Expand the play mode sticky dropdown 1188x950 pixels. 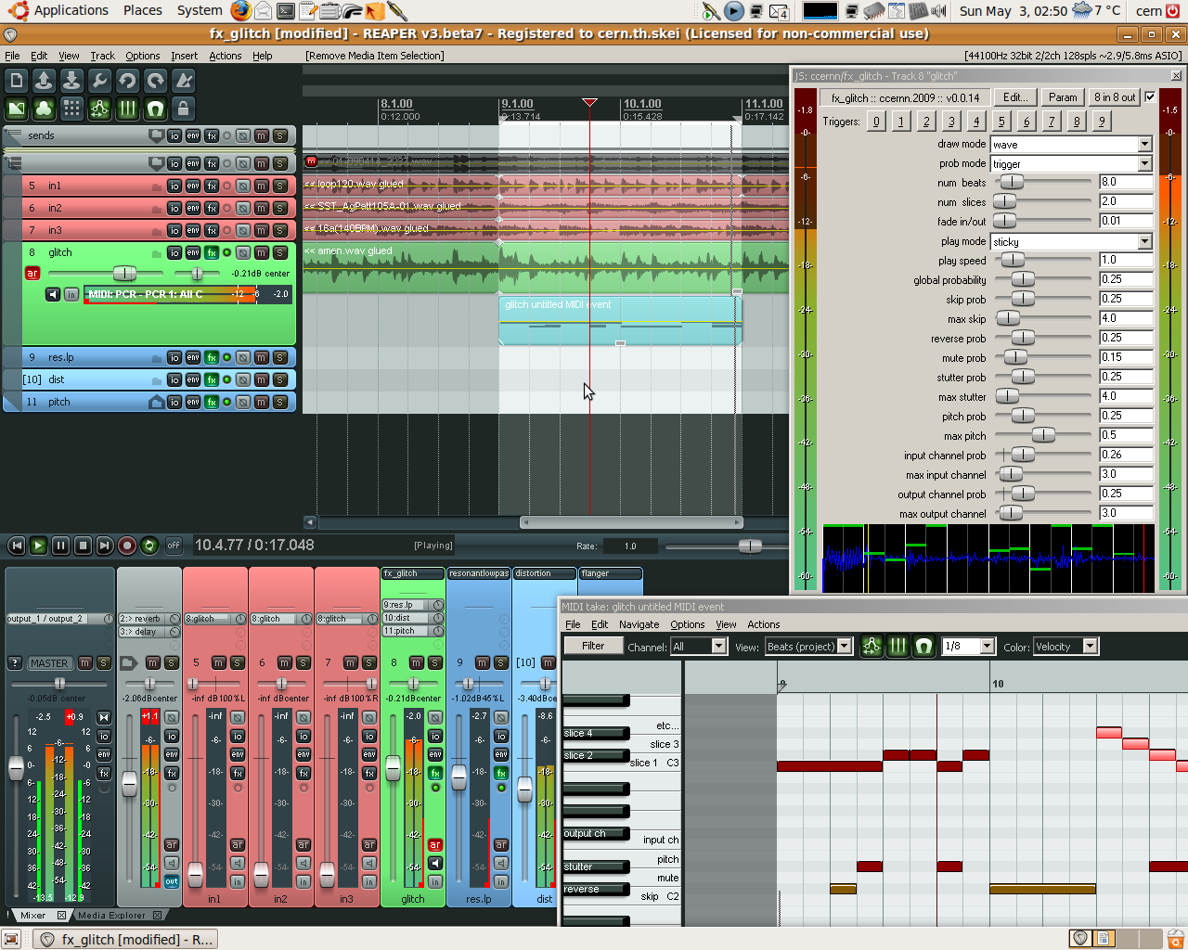pyautogui.click(x=1144, y=242)
